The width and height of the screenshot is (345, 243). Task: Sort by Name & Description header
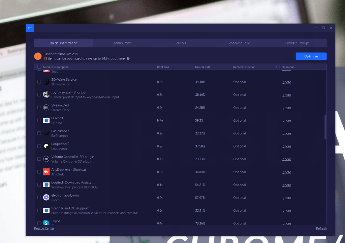tap(56, 67)
